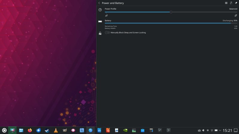Launch GIMP from the taskbar
Screen dimensions: 239x134
click(x=65, y=130)
